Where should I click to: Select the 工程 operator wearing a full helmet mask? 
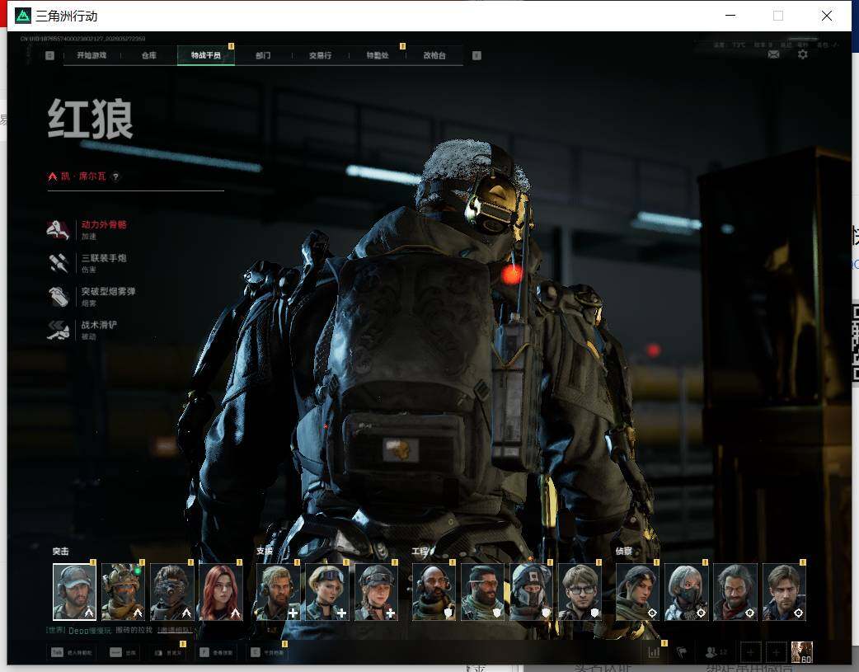pyautogui.click(x=532, y=592)
